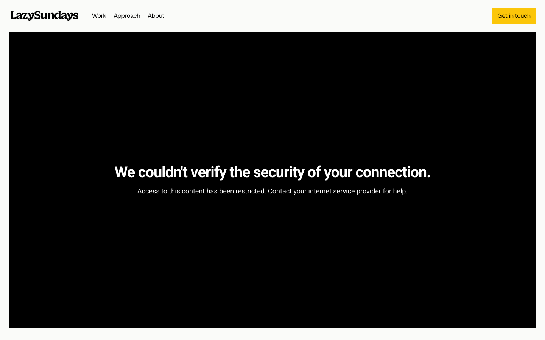Click the LazySundays logo
Viewport: 545px width, 340px height.
(x=45, y=15)
